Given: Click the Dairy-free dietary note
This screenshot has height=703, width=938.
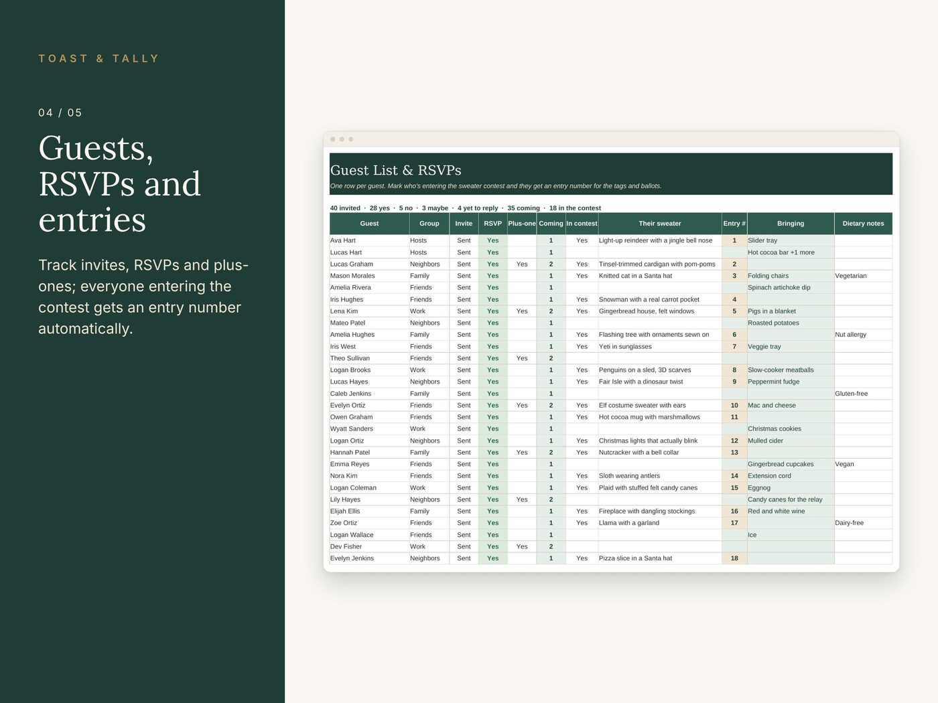Looking at the screenshot, I should 863,523.
